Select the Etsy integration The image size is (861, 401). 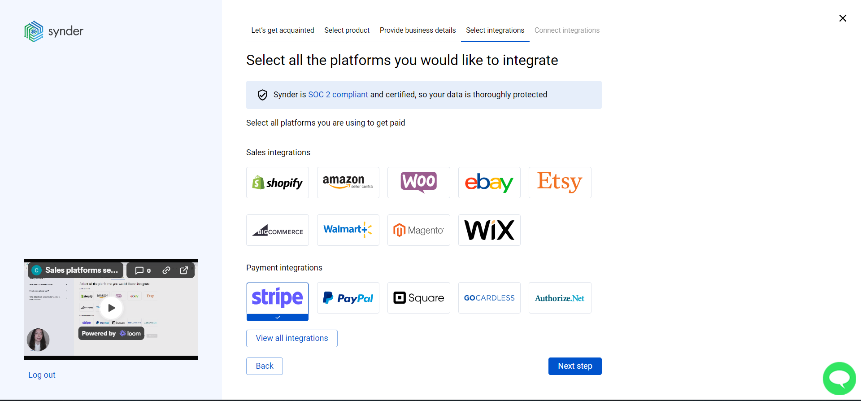[560, 182]
